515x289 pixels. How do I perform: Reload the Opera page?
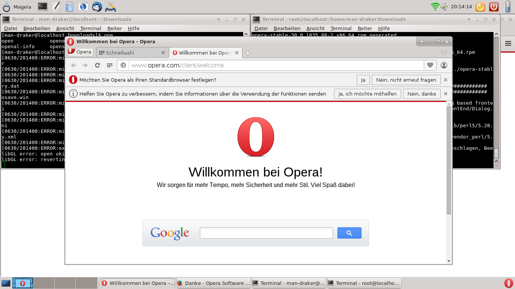97,65
